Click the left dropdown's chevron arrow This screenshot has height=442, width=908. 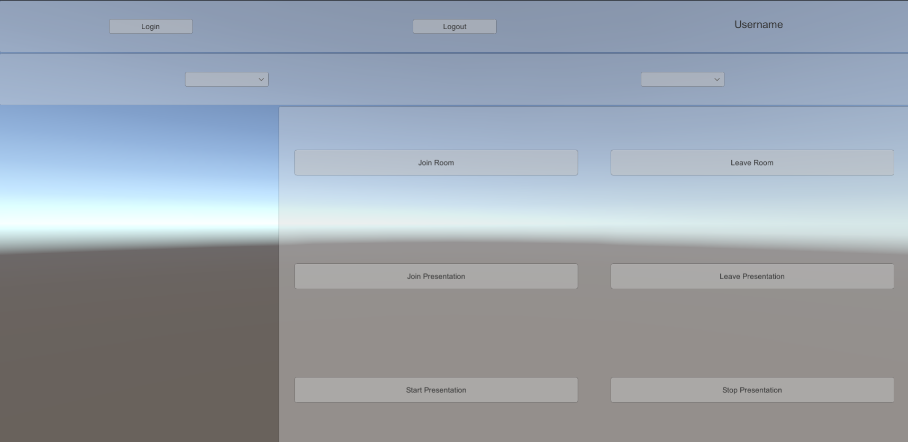point(261,79)
